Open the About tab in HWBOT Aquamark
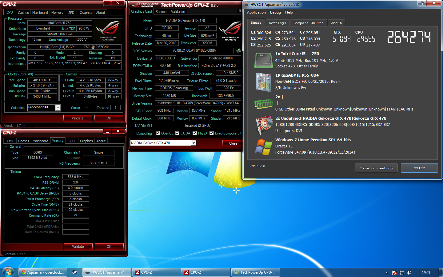443x277 pixels. pos(336,23)
